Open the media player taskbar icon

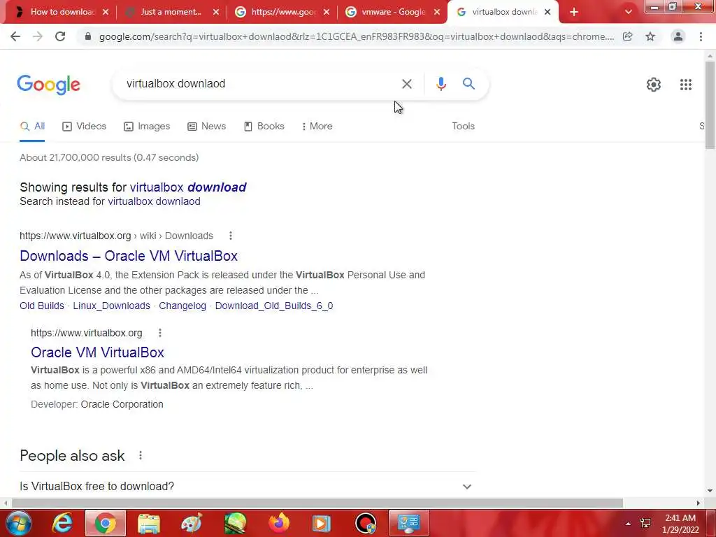321,523
